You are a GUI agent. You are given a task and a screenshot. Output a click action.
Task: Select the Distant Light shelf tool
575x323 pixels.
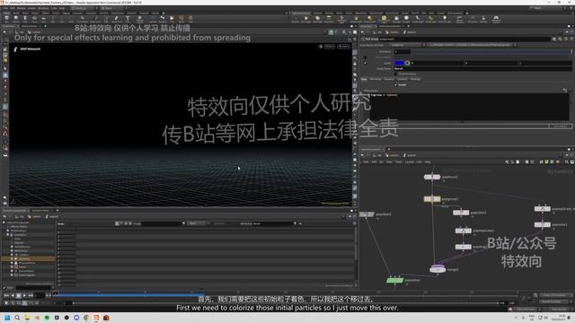369,18
